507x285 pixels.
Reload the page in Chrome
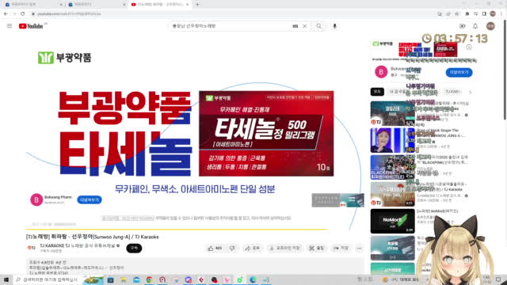[23, 14]
